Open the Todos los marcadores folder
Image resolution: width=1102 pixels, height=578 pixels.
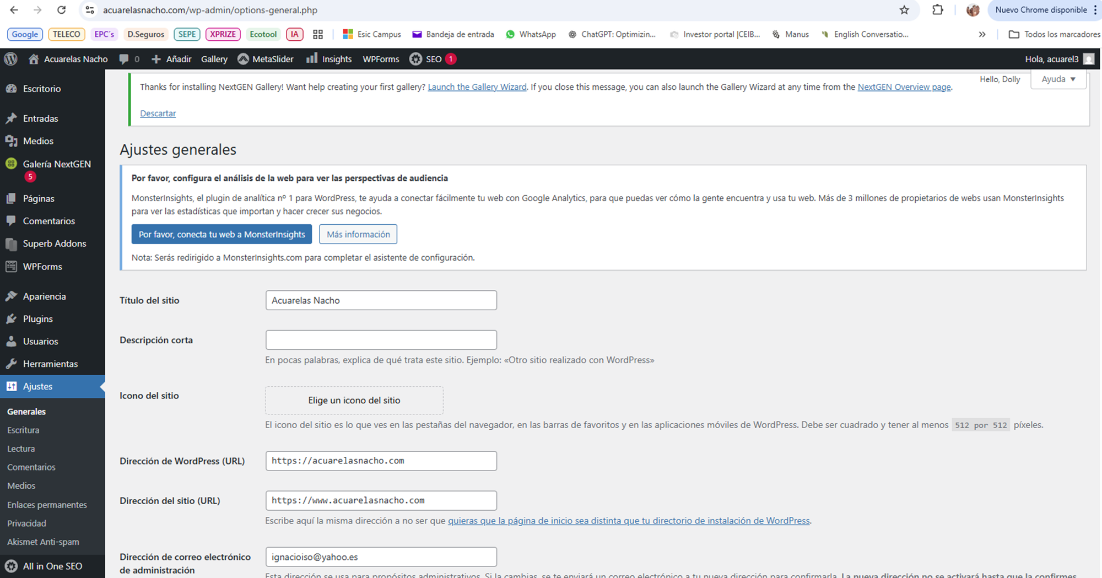point(1055,34)
